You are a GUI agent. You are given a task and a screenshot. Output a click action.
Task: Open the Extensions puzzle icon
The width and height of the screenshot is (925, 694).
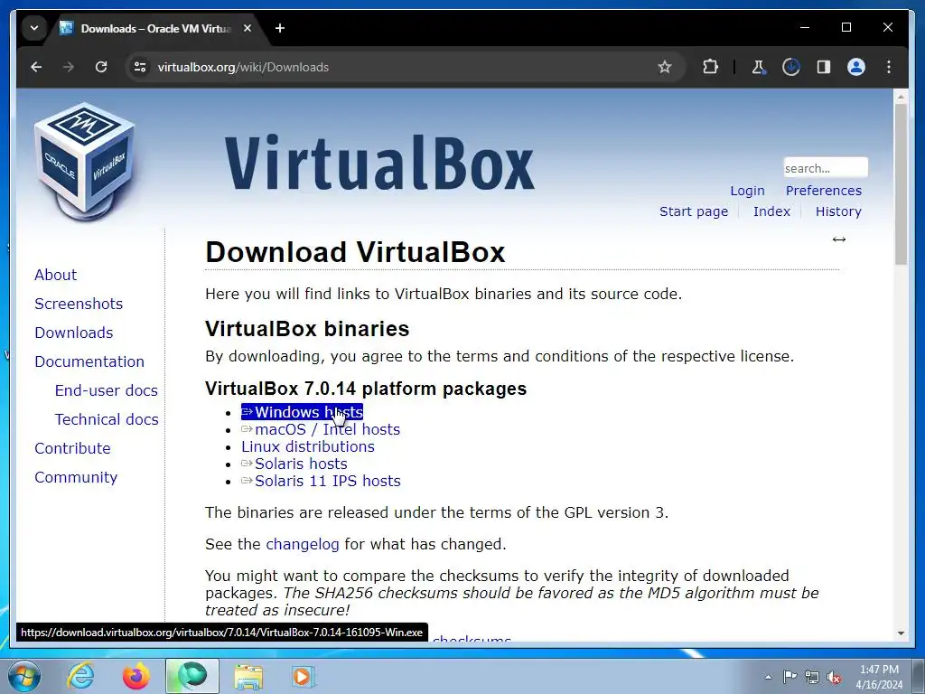pyautogui.click(x=710, y=67)
